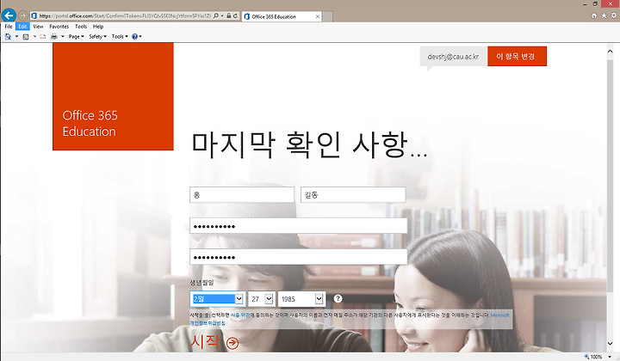Expand the Home icon dropdown arrow
Image resolution: width=620 pixels, height=361 pixels.
coord(16,36)
